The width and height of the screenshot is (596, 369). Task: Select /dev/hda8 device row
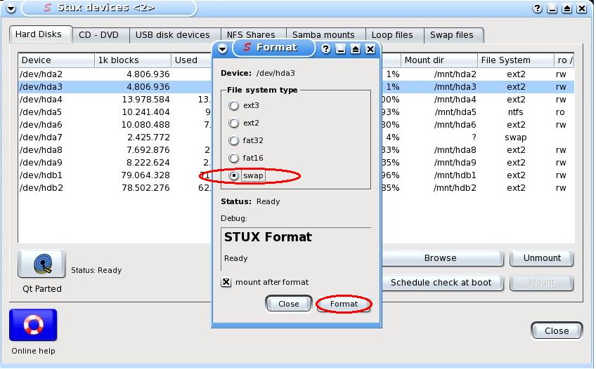(296, 150)
